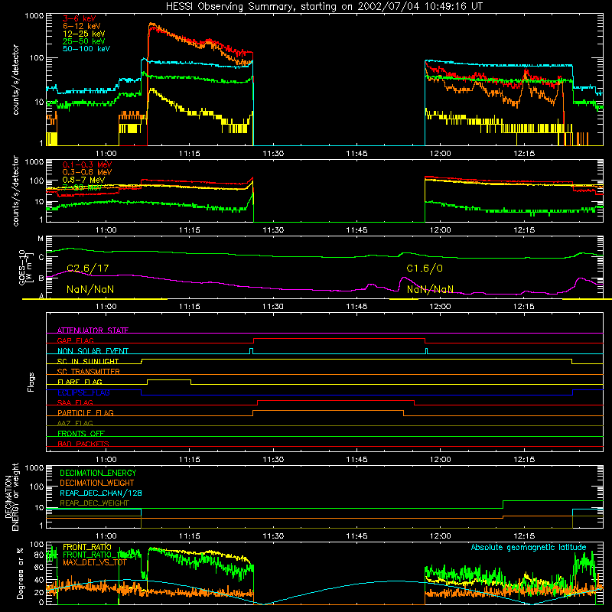The height and width of the screenshot is (612, 612).
Task: Select the NaN/NaN text below C1.6/0
Action: (430, 290)
